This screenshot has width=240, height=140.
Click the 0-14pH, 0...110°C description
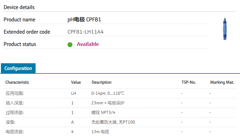[x=108, y=93]
